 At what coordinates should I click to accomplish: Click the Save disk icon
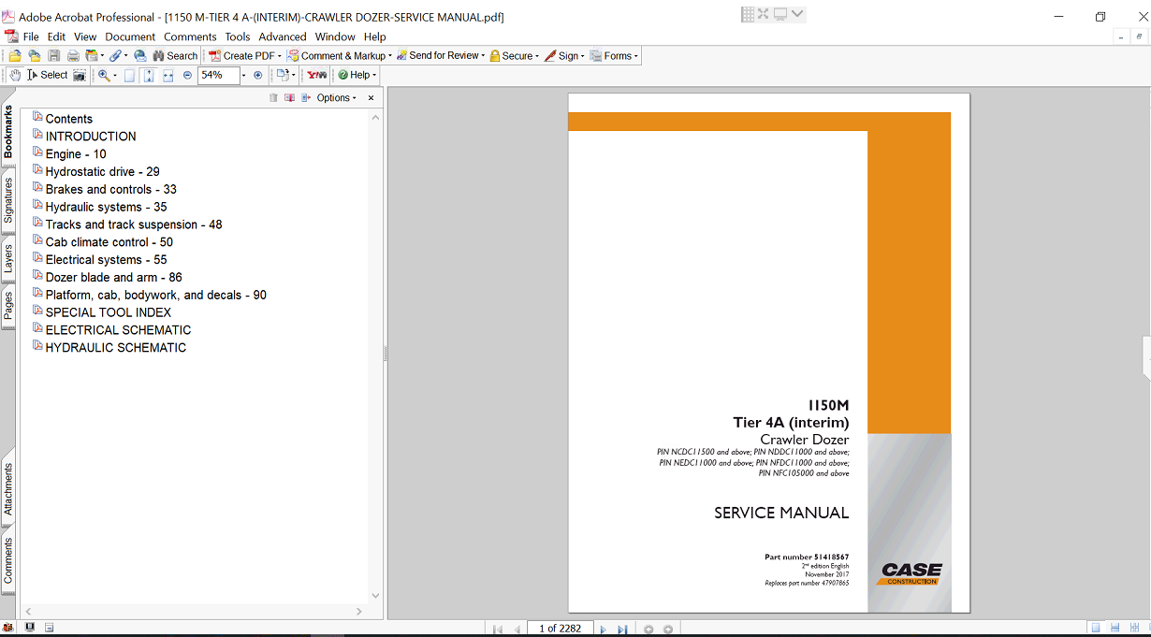[54, 56]
